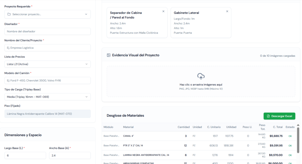Image resolution: width=302 pixels, height=164 pixels.
Task: Click the materials table scrollbar
Action: coord(298,140)
